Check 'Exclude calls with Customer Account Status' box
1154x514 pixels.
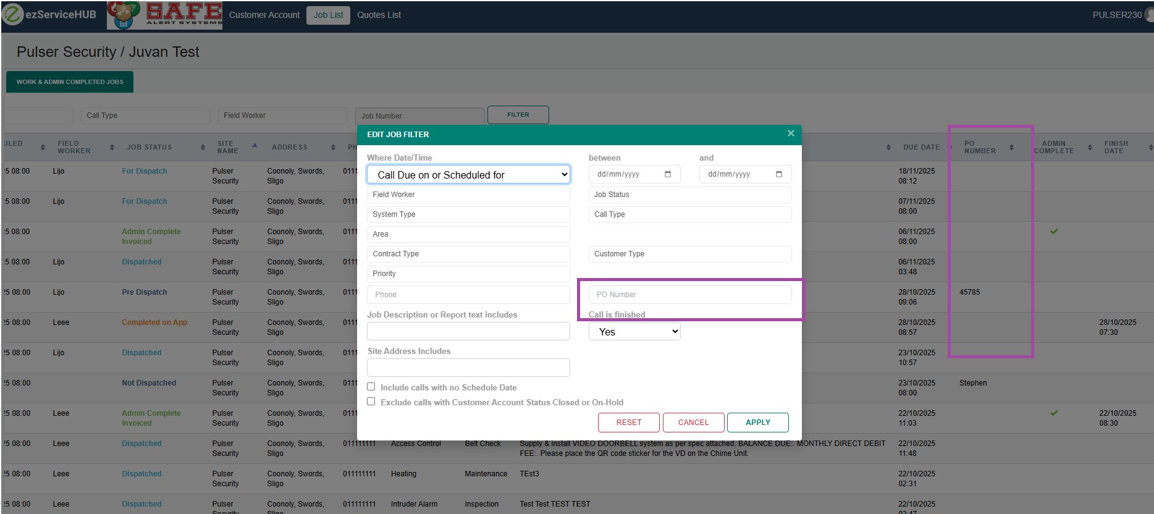click(371, 402)
